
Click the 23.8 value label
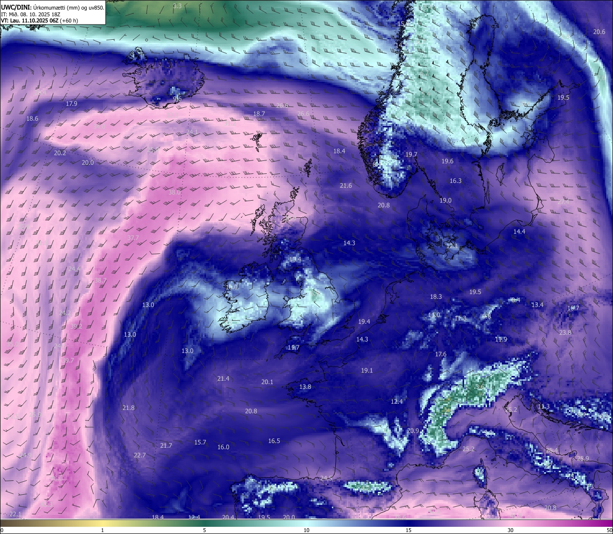(565, 332)
